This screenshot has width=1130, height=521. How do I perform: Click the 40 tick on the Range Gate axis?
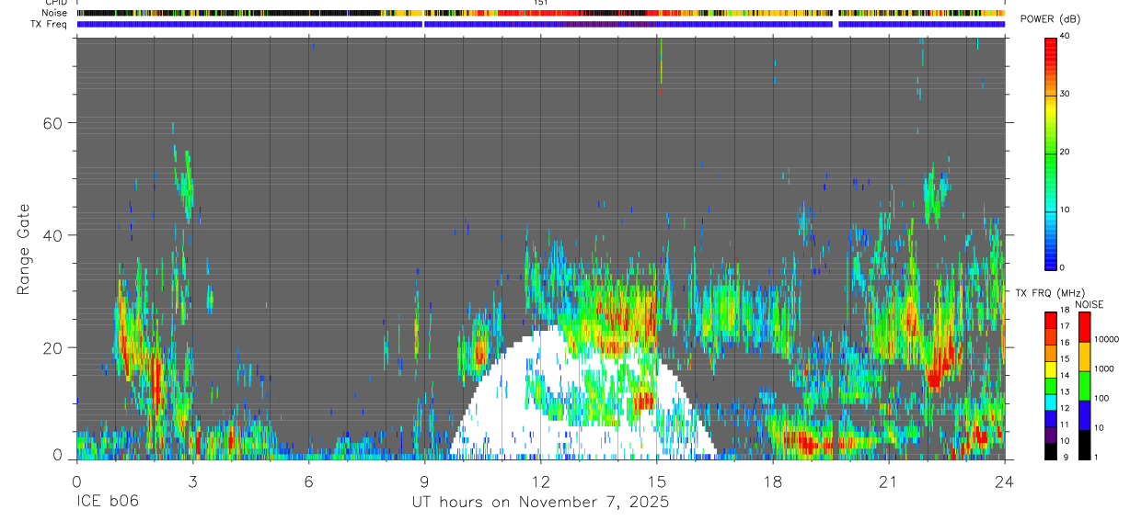(x=52, y=235)
